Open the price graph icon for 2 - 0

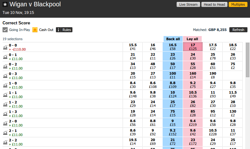click(5, 123)
